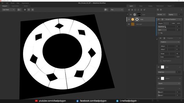Open the three-dot options menu in properties
Image resolution: width=184 pixels, height=103 pixels.
(181, 10)
